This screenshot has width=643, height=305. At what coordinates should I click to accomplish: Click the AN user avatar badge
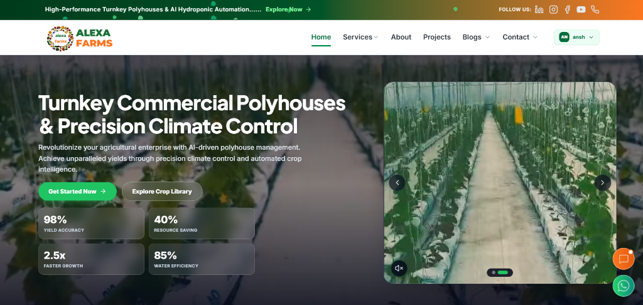click(x=565, y=37)
